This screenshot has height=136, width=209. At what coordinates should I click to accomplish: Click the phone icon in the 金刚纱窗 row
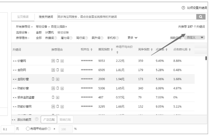53,79
